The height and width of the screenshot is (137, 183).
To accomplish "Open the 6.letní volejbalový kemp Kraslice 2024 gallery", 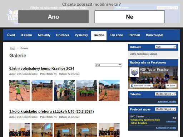I will tap(42, 68).
